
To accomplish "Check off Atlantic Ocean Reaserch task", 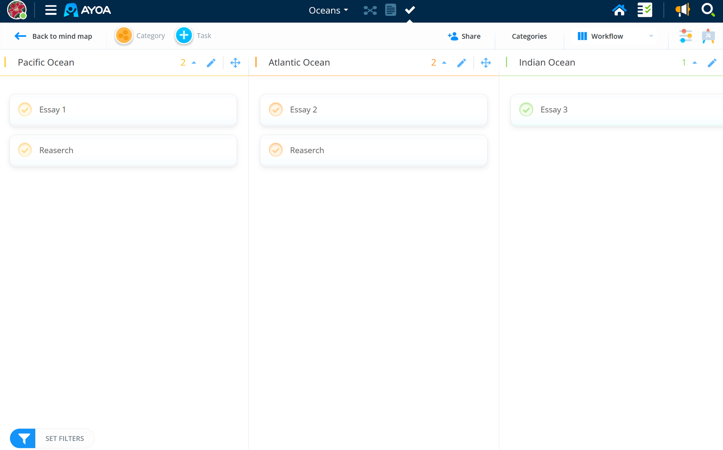I will [276, 150].
